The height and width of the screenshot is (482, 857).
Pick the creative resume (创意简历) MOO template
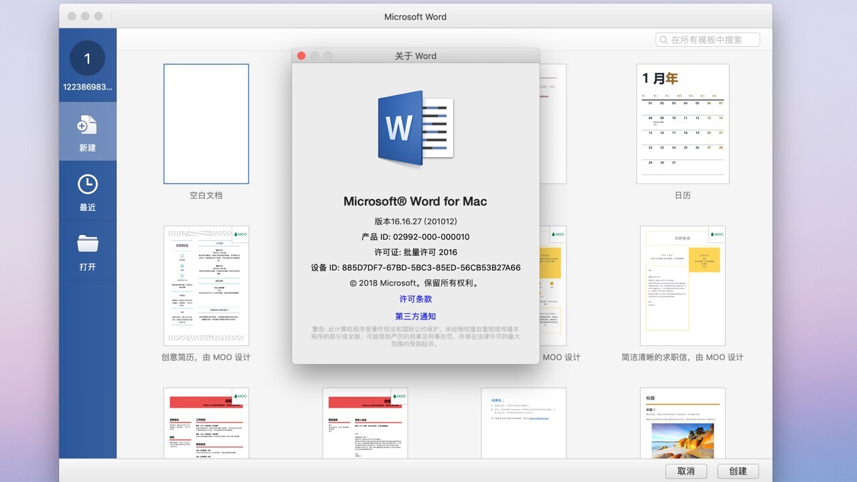tap(206, 286)
